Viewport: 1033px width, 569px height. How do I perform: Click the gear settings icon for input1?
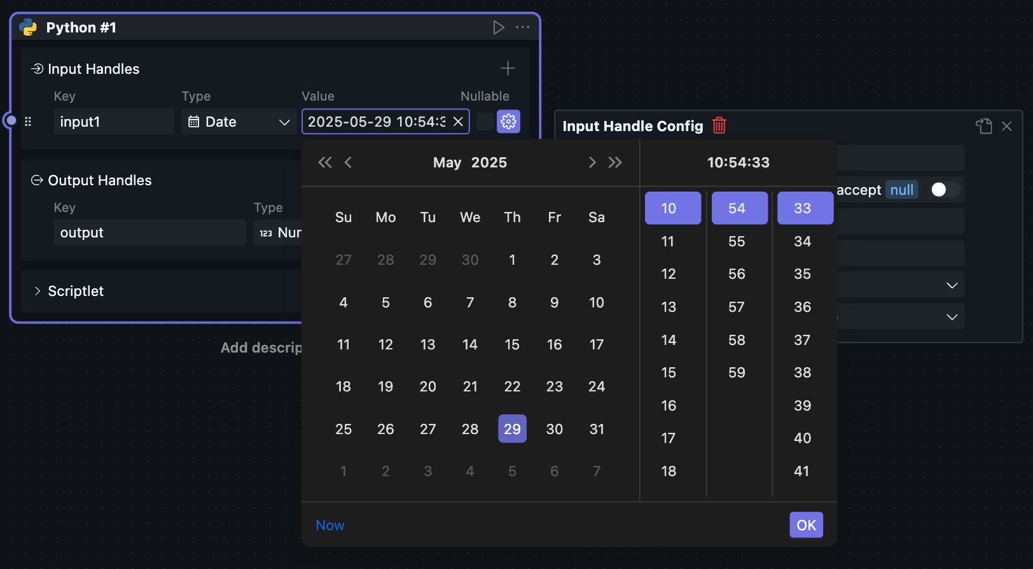(x=508, y=122)
